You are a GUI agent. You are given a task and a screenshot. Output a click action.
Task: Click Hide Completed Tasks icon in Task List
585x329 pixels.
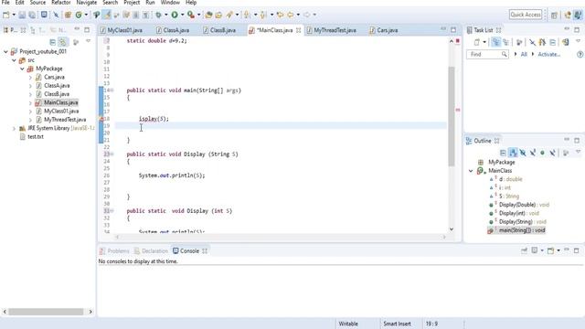532,42
